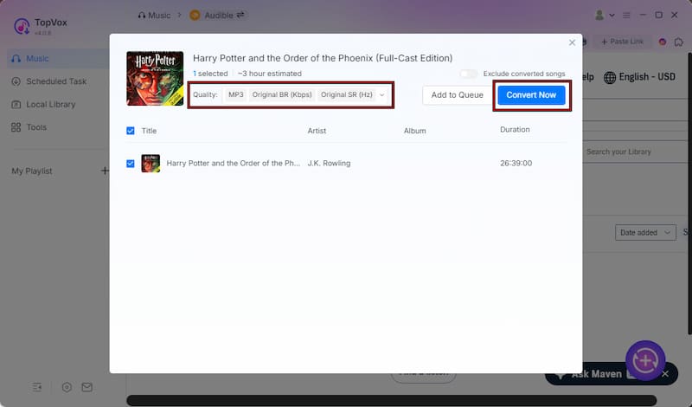Click the TopVox logo icon
The height and width of the screenshot is (407, 692).
pyautogui.click(x=22, y=26)
